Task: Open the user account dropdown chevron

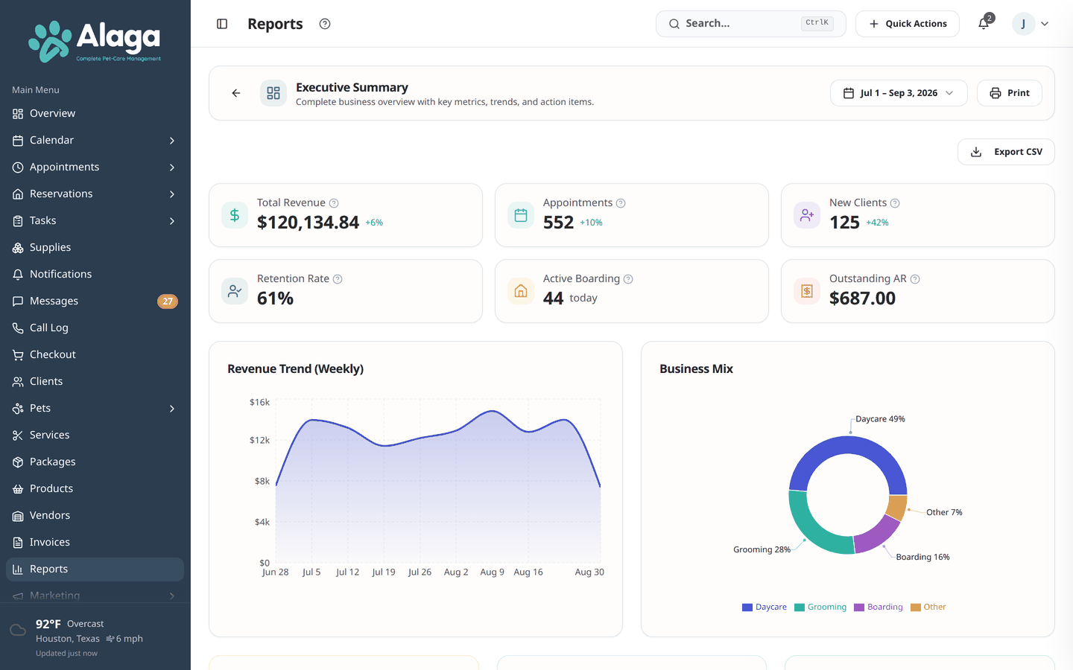Action: pos(1045,24)
